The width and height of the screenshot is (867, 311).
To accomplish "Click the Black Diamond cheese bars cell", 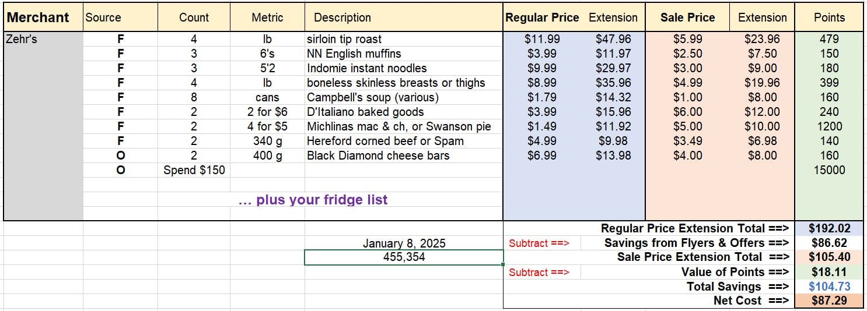I will (x=404, y=155).
